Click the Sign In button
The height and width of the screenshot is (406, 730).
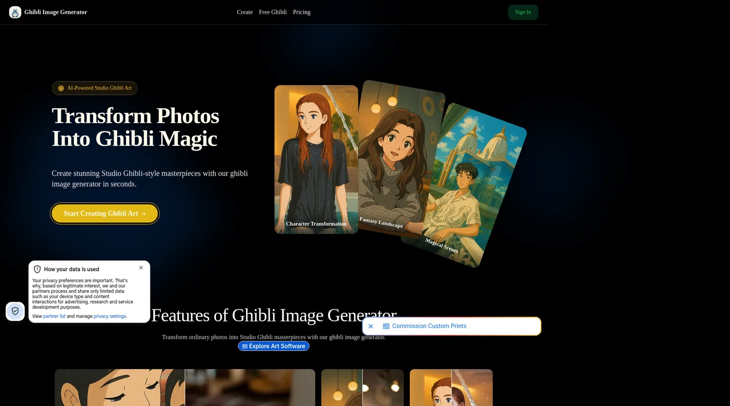pyautogui.click(x=523, y=12)
